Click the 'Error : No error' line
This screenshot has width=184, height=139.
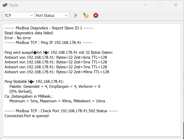[18, 38]
